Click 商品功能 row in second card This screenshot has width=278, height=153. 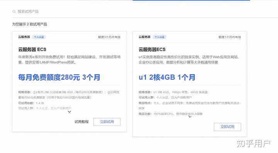[171, 114]
